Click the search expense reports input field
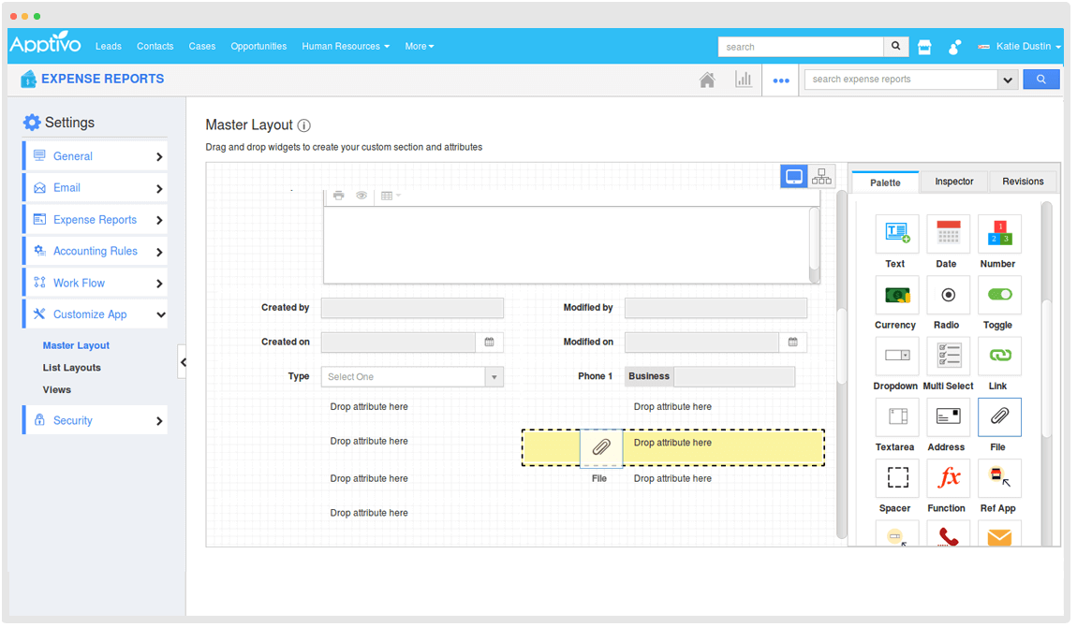Screen dimensions: 1077x627 [x=900, y=80]
